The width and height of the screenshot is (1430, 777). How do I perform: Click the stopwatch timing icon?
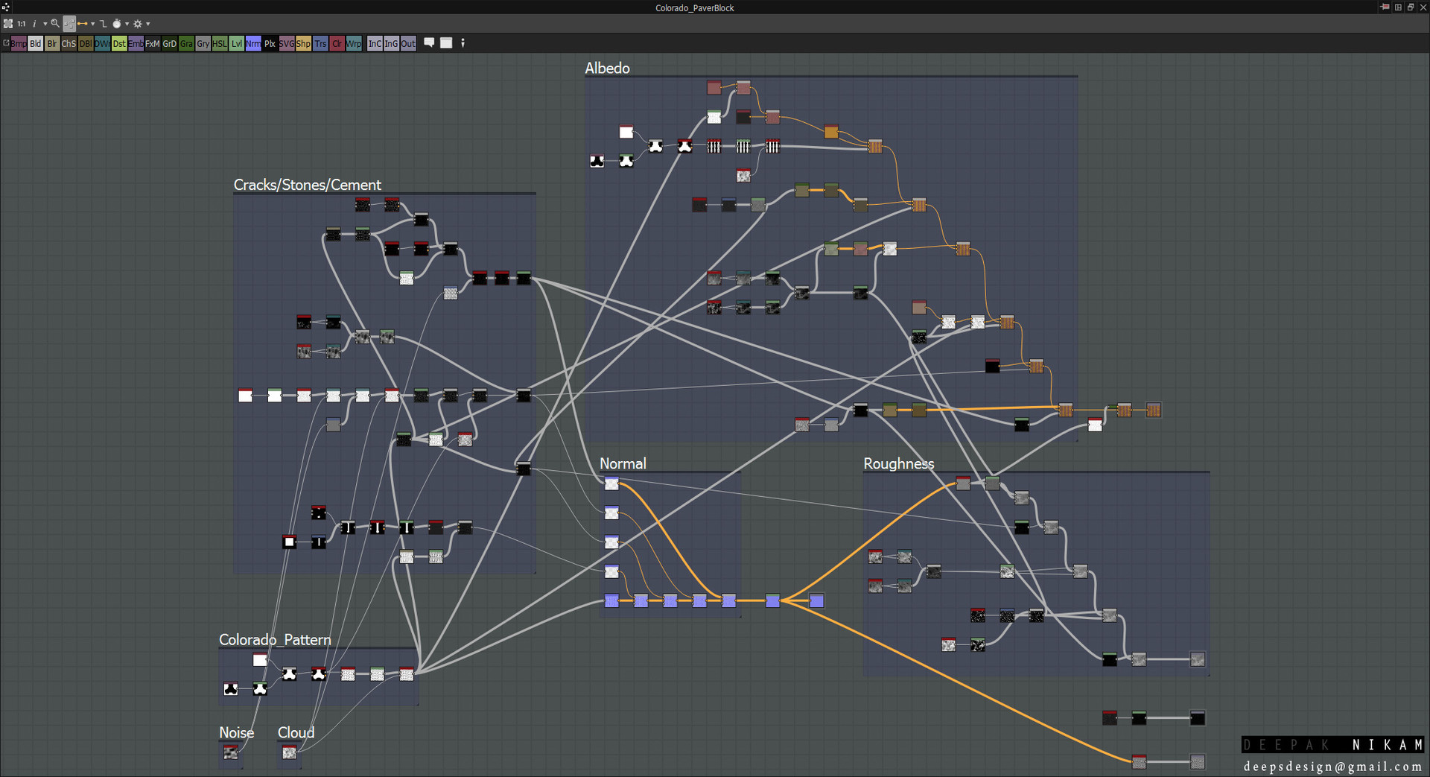116,24
